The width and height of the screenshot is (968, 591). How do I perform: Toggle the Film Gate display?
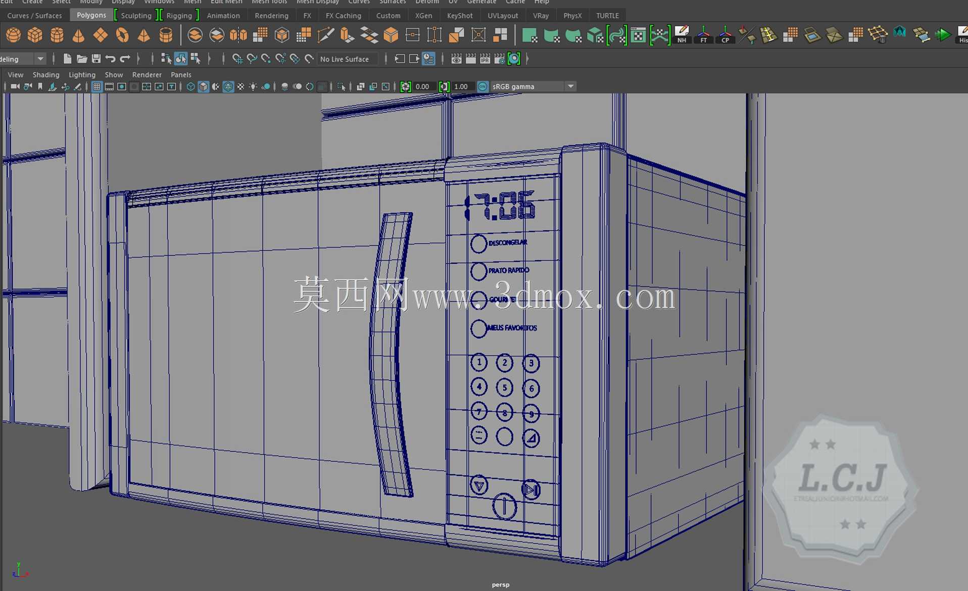point(109,87)
